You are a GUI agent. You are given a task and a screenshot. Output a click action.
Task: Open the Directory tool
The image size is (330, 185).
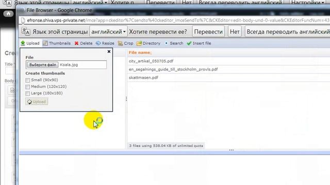[148, 43]
